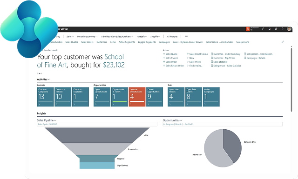Click arrow on Overdue Opportunities tile
This screenshot has height=179, width=298.
131,104
